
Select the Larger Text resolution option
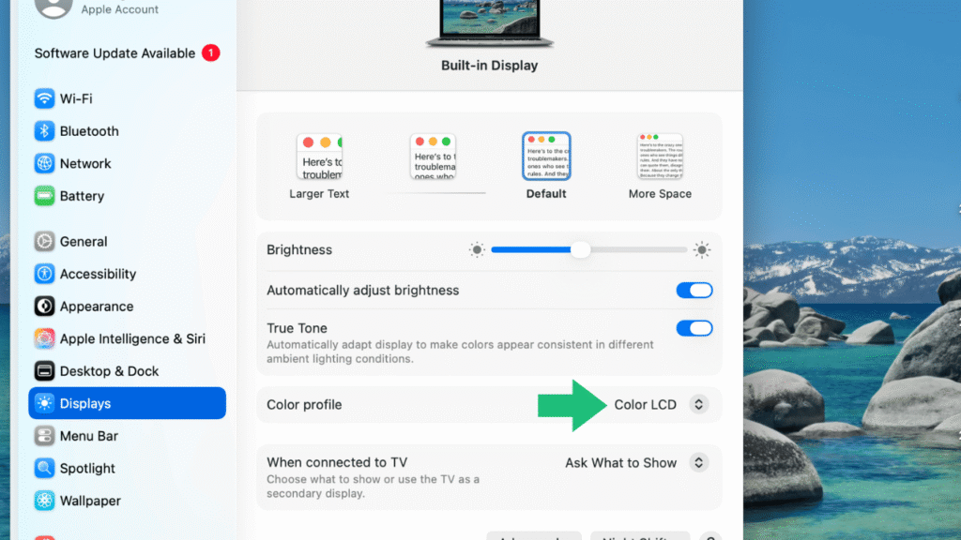[319, 157]
